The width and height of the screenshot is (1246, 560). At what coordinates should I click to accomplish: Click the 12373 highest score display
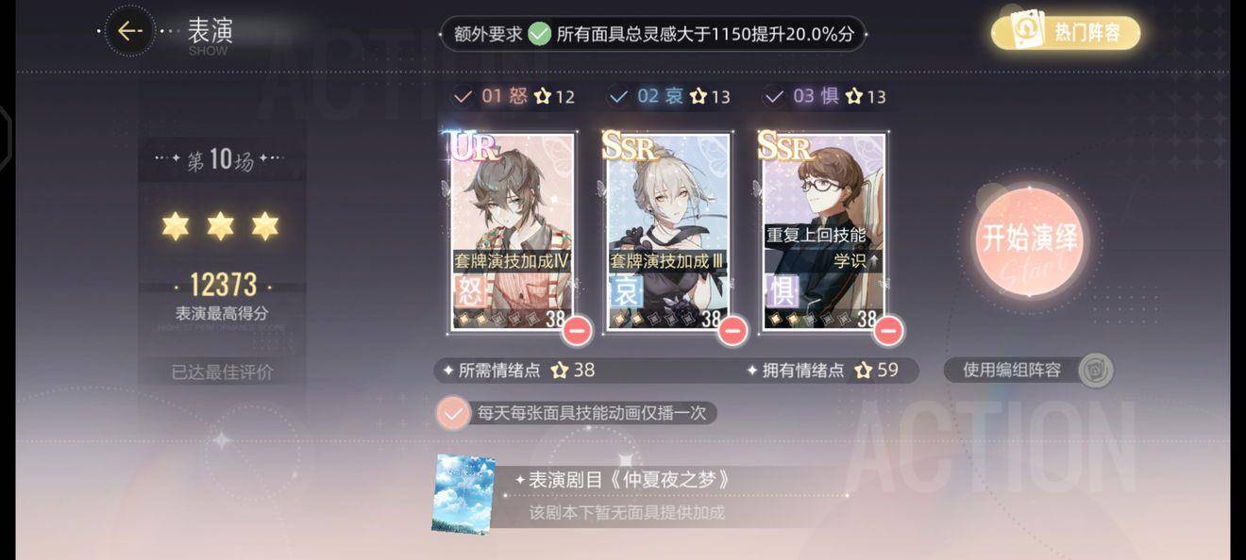[x=223, y=284]
